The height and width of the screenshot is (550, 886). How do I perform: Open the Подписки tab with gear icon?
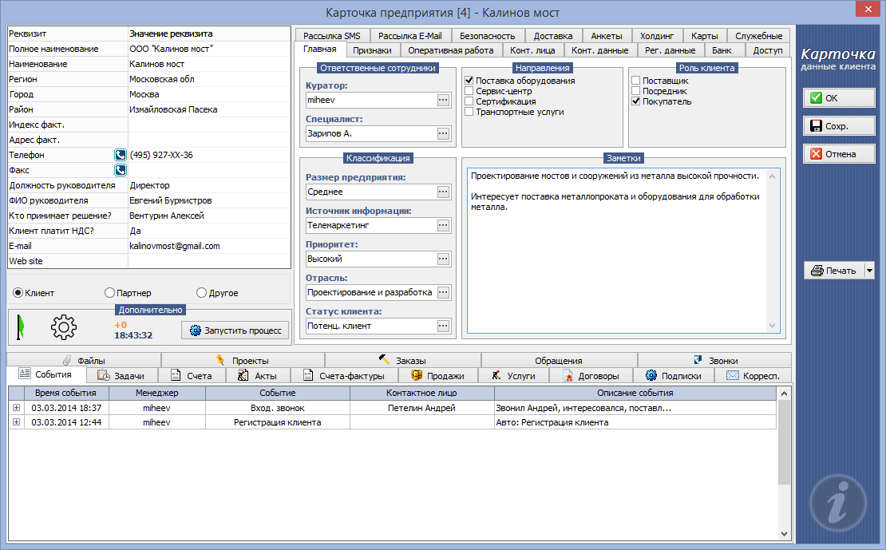673,376
